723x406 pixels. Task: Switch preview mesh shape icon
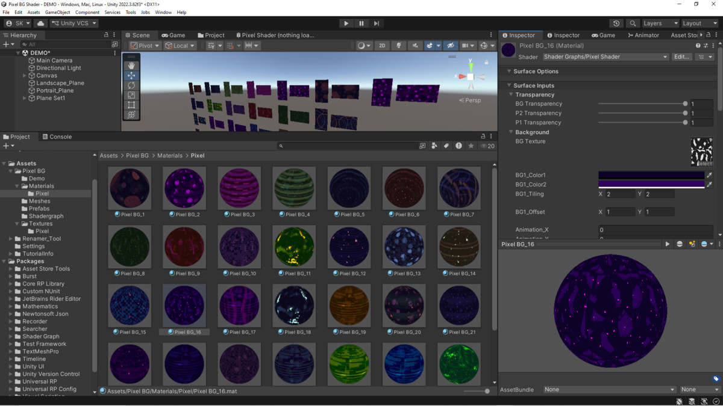tap(680, 244)
